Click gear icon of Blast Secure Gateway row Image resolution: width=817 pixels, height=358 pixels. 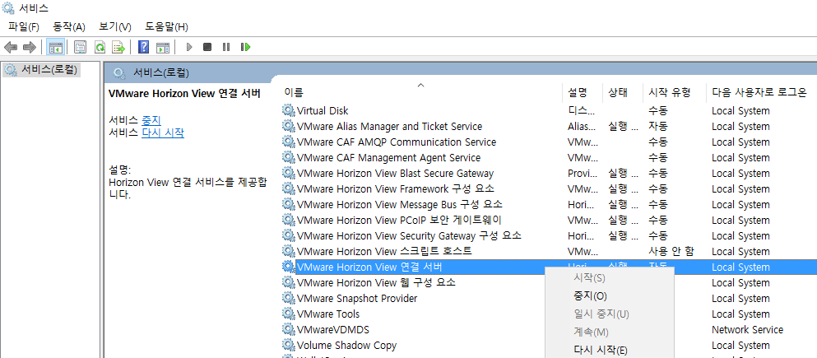[x=288, y=173]
